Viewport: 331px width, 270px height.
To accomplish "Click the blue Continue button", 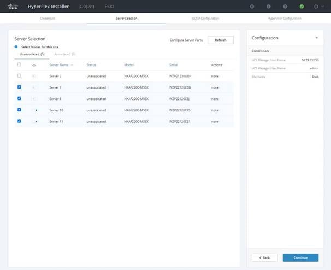I will 300,257.
